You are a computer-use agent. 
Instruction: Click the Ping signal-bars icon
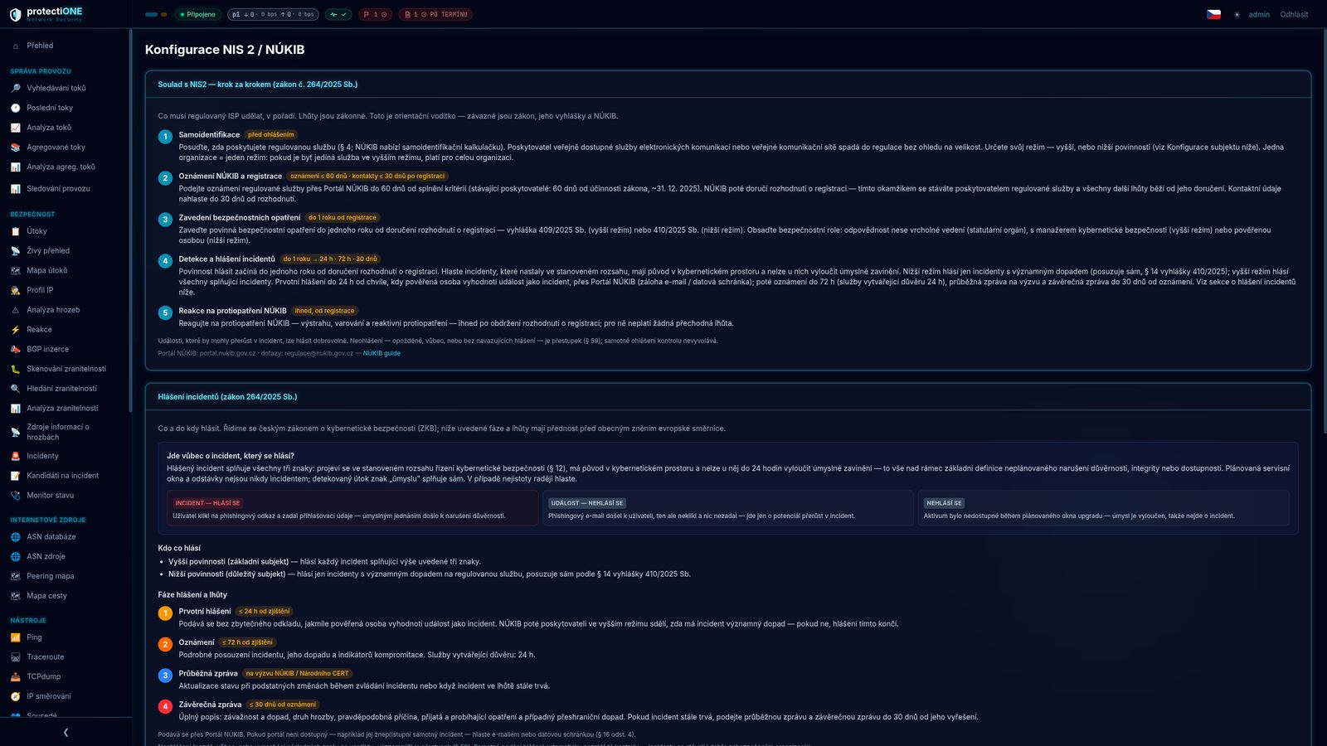click(15, 637)
